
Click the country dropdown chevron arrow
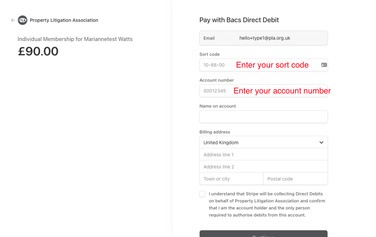pos(321,142)
